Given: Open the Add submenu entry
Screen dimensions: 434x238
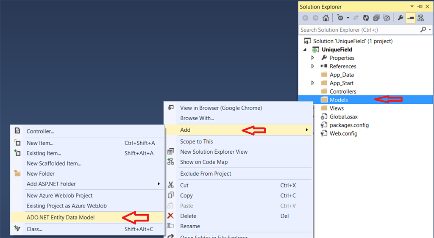Looking at the screenshot, I should click(x=239, y=130).
